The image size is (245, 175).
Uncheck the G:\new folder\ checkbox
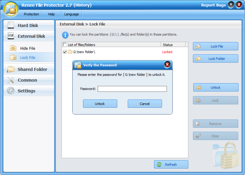[65, 52]
